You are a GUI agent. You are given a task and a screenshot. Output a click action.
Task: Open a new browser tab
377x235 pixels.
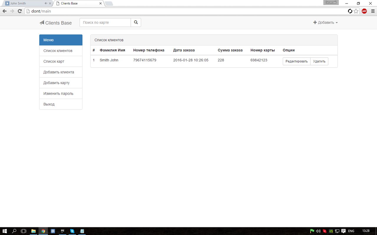(109, 4)
